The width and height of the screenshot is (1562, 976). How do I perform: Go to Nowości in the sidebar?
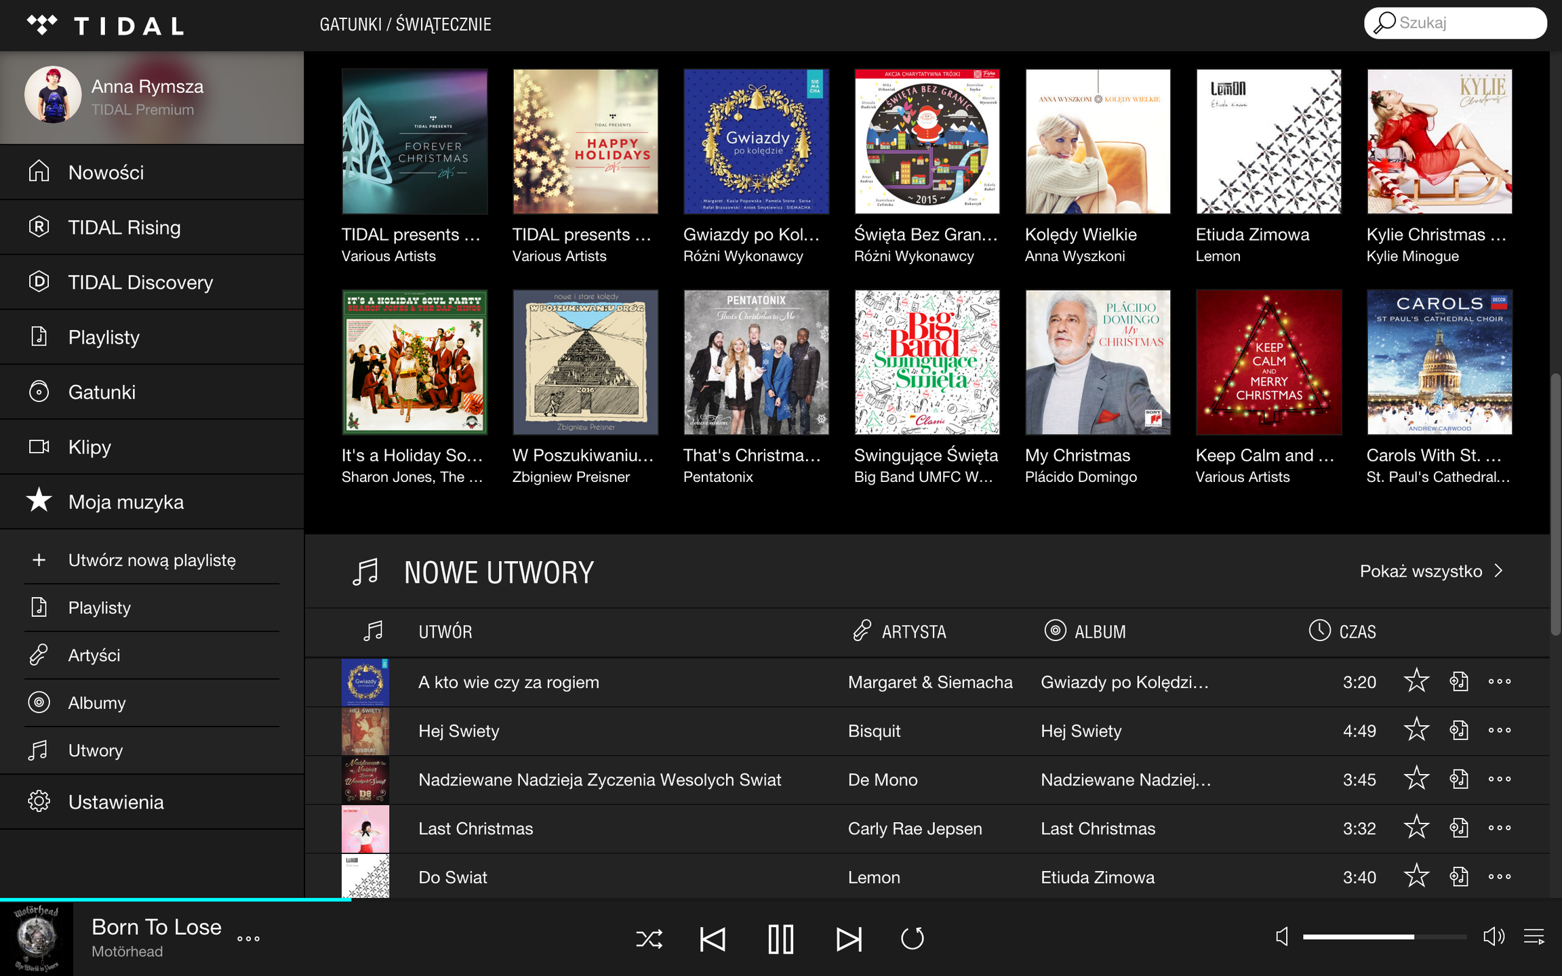(152, 172)
